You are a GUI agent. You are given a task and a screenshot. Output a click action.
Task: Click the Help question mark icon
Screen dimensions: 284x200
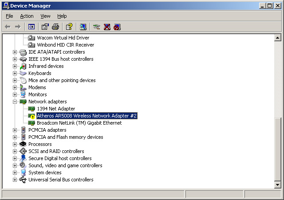(69, 27)
